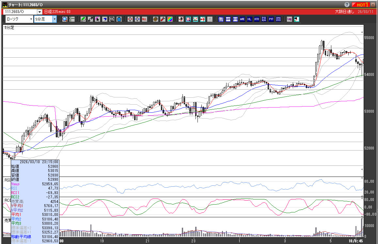Viewport: 378px width, 244px height.
Task: Select the trend line arrow tool
Action: pos(90,19)
